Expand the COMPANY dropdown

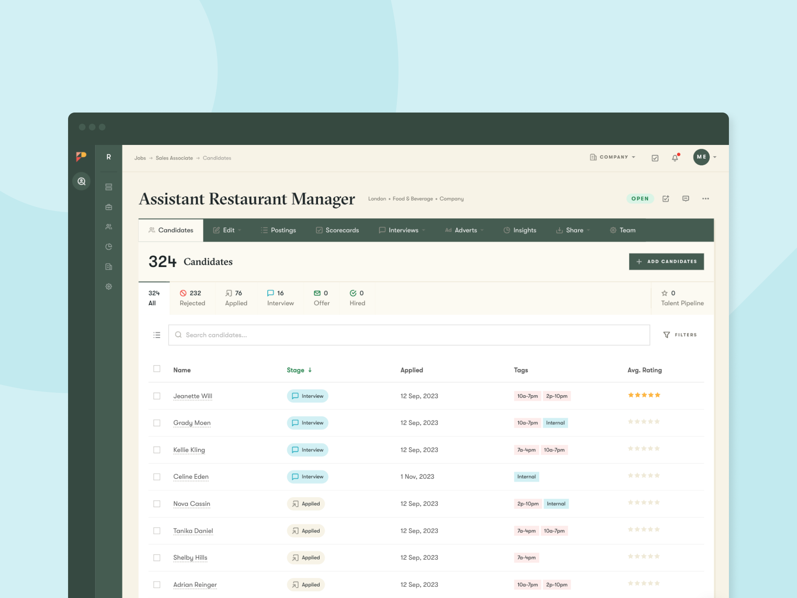coord(613,157)
